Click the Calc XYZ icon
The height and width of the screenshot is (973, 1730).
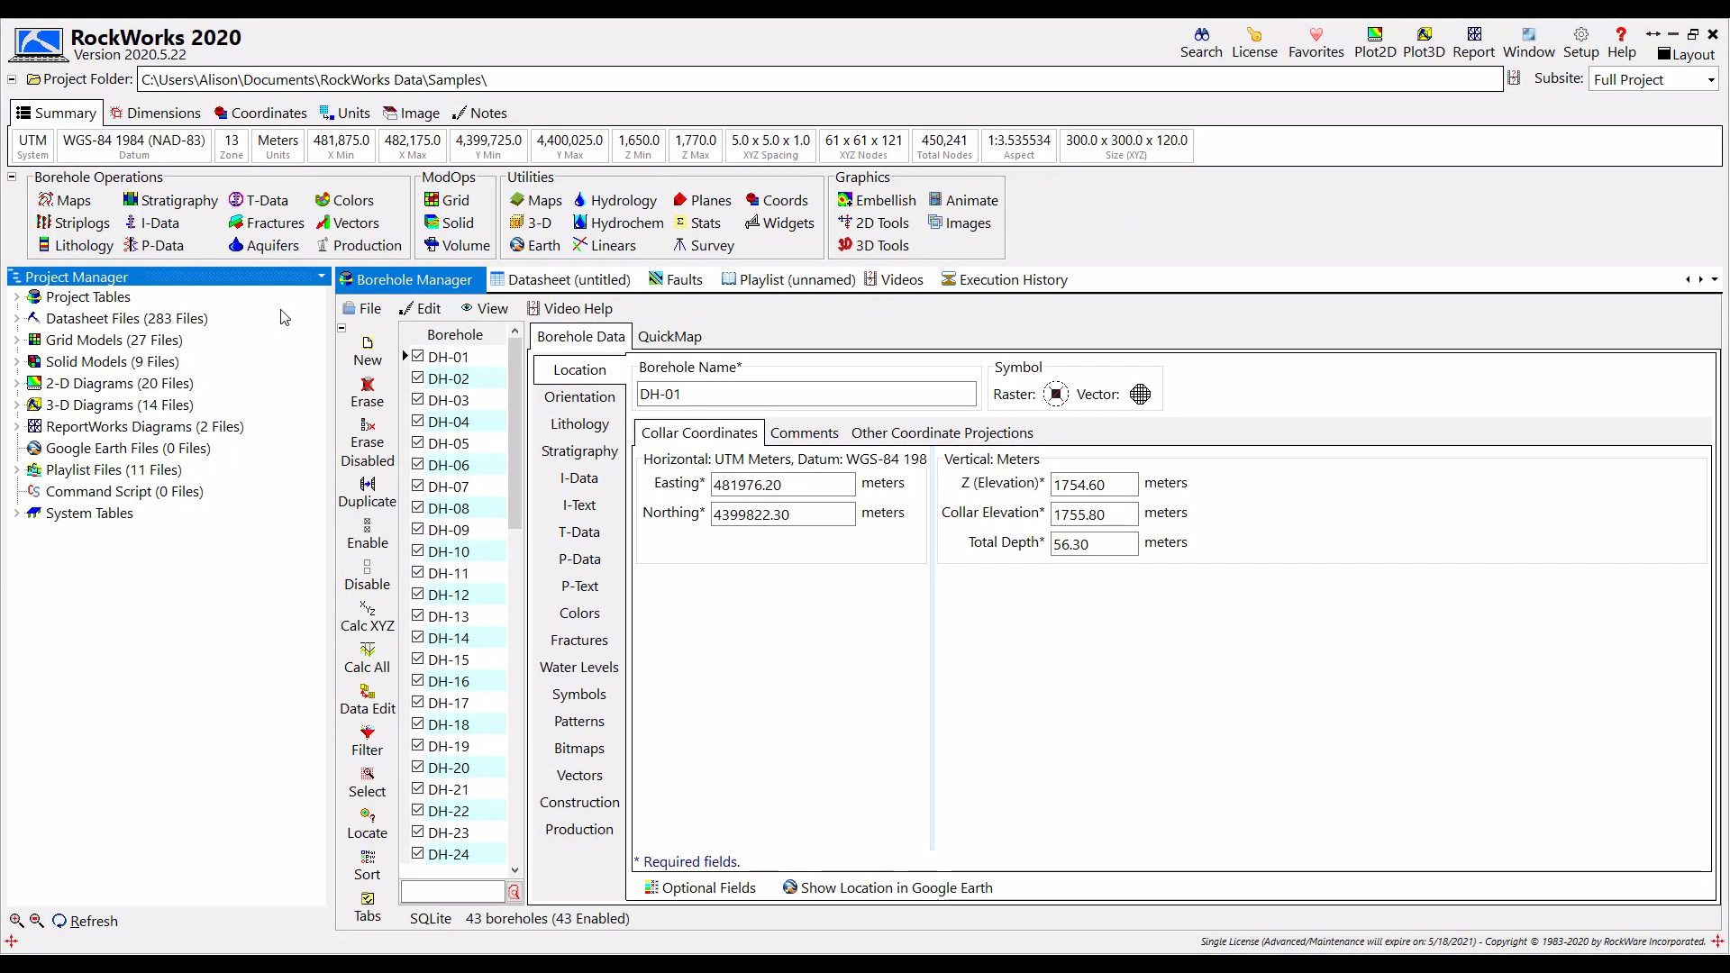(368, 617)
